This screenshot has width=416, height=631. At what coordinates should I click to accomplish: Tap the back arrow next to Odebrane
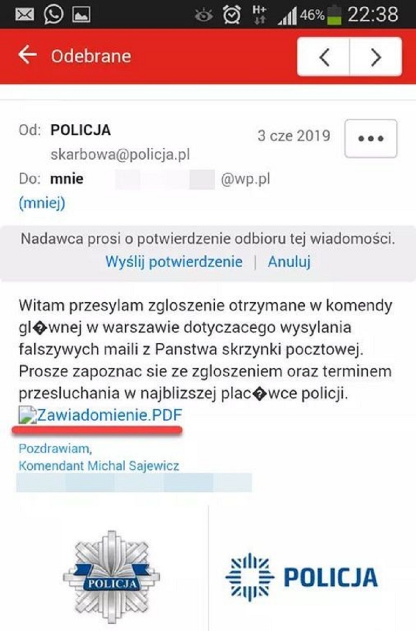(27, 55)
